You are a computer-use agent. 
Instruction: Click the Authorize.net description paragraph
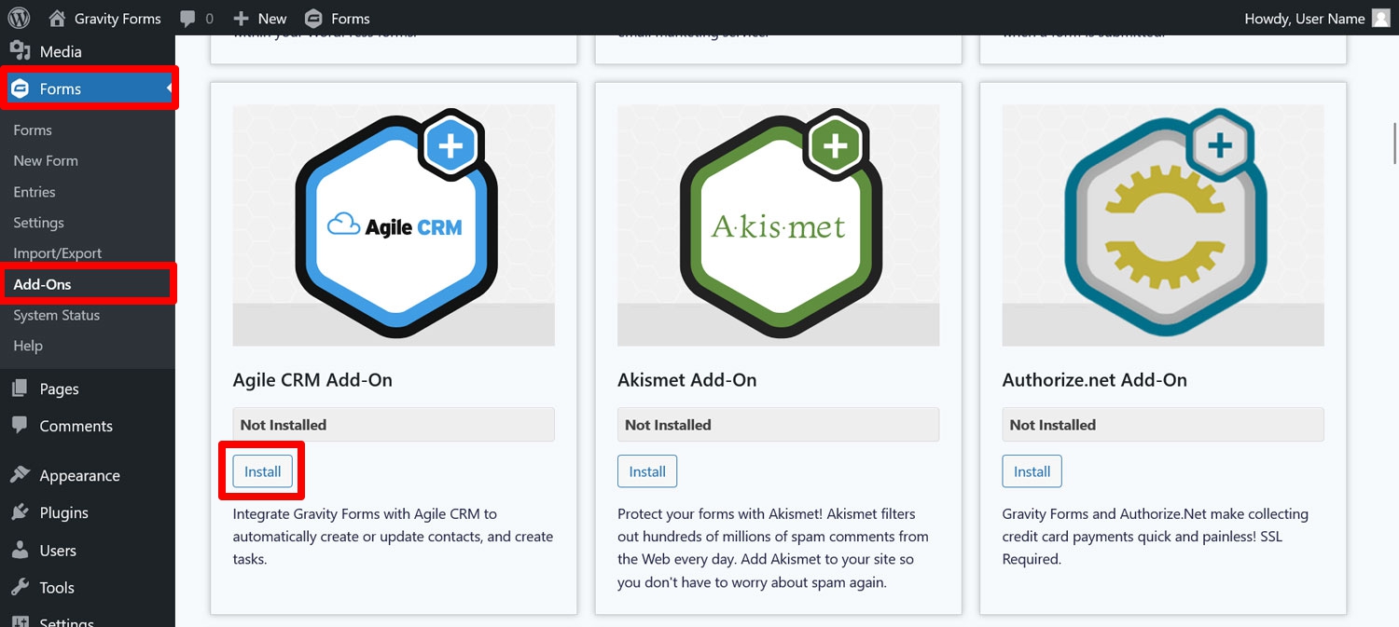(x=1156, y=537)
